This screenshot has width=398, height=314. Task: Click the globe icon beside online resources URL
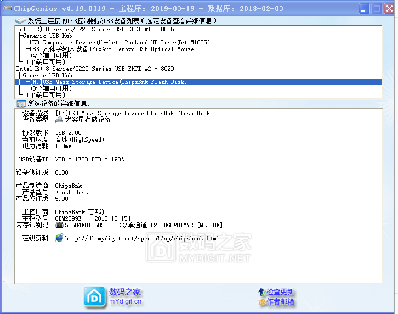pos(59,238)
